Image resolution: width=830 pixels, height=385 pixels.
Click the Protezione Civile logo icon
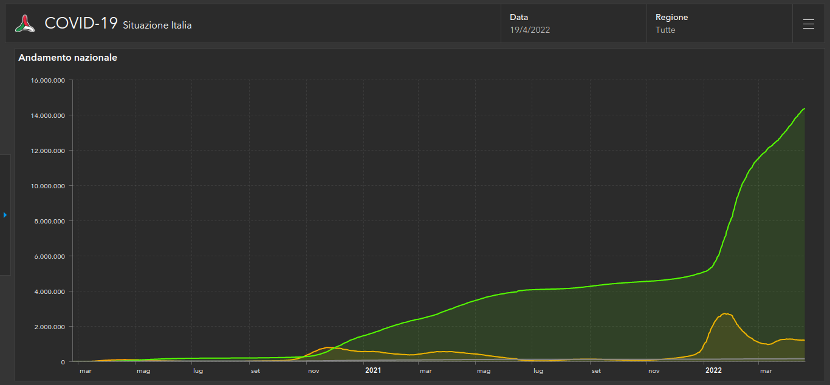click(25, 24)
